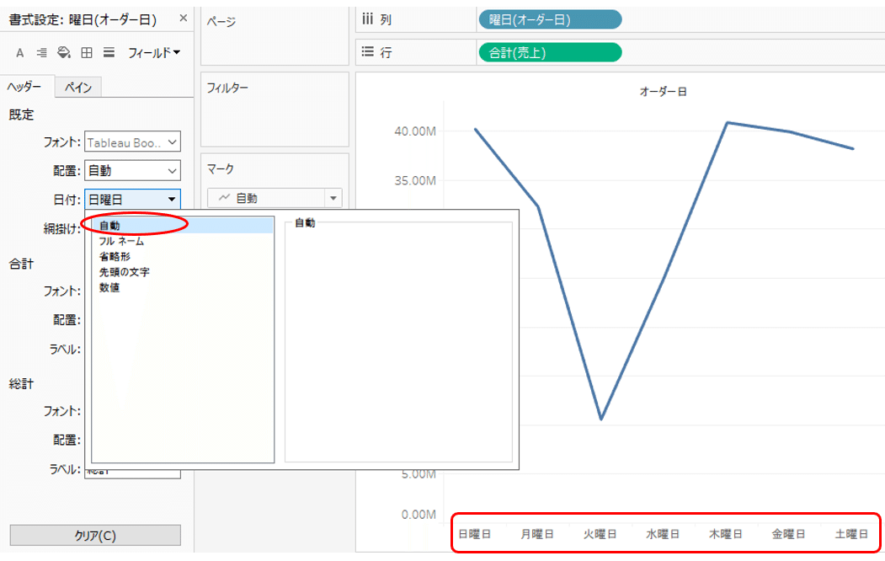The image size is (885, 561).
Task: Select 自動 in date format list
Action: pyautogui.click(x=183, y=226)
